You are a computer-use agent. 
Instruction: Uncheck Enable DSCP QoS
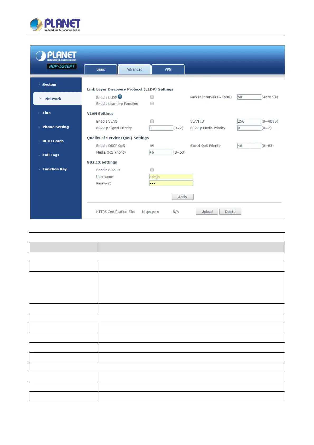coord(152,146)
